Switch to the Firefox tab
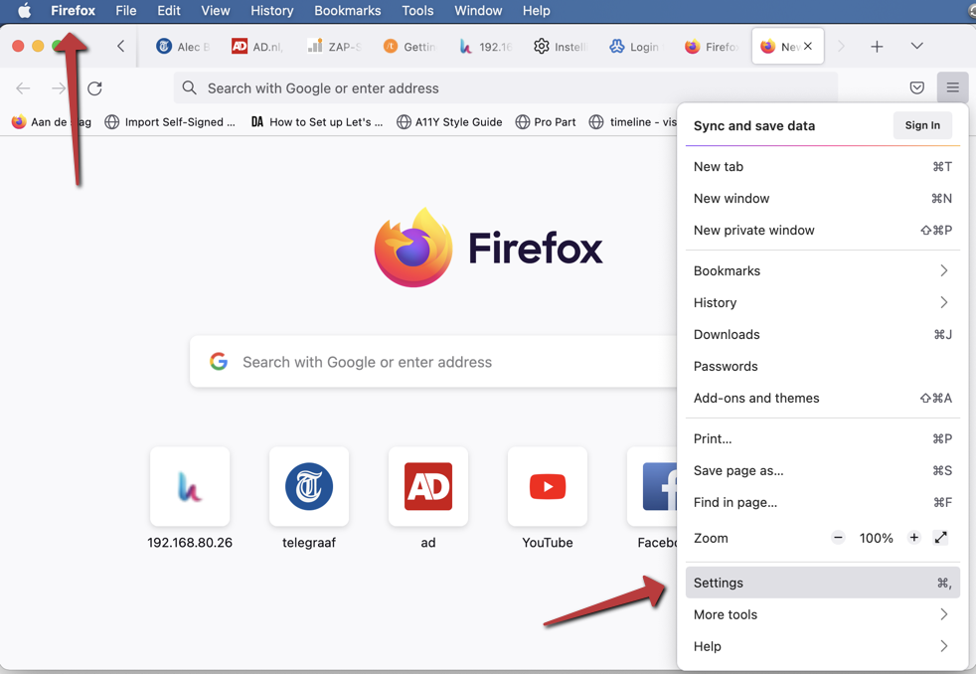Screen dimensions: 976x674 712,47
